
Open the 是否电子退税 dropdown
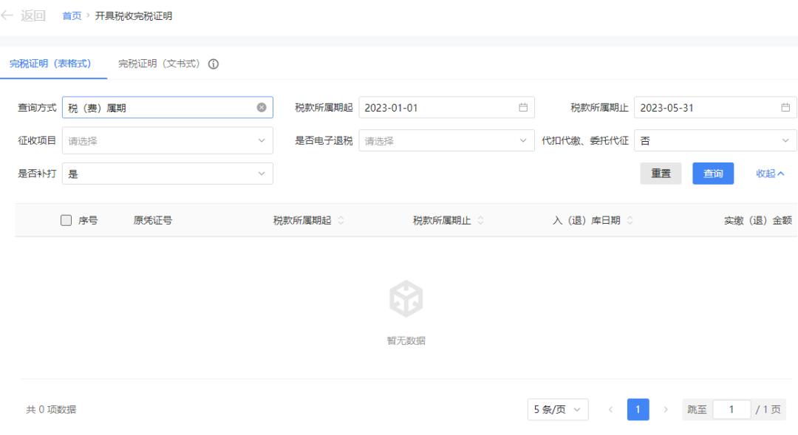tap(446, 140)
